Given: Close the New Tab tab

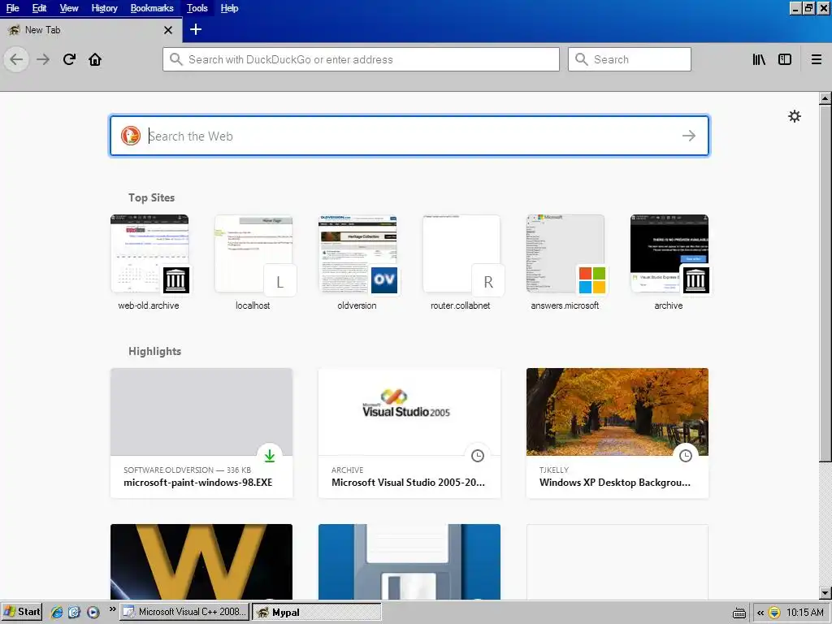Looking at the screenshot, I should [168, 30].
